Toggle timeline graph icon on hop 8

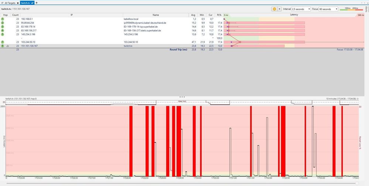[x=7, y=46]
